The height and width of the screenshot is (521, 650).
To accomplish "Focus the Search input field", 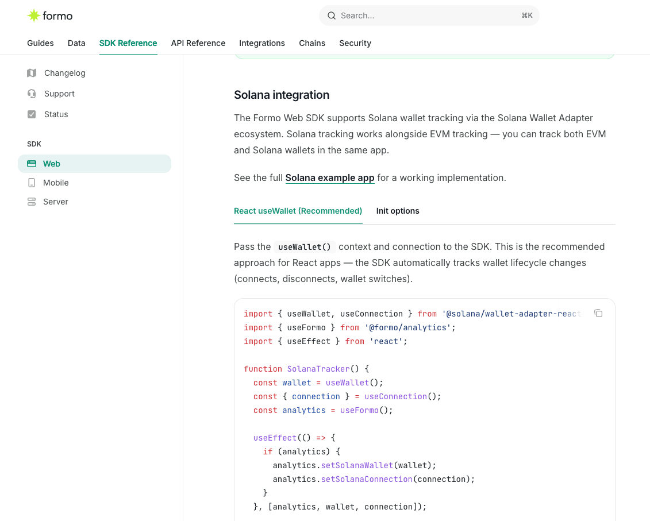I will 425,16.
